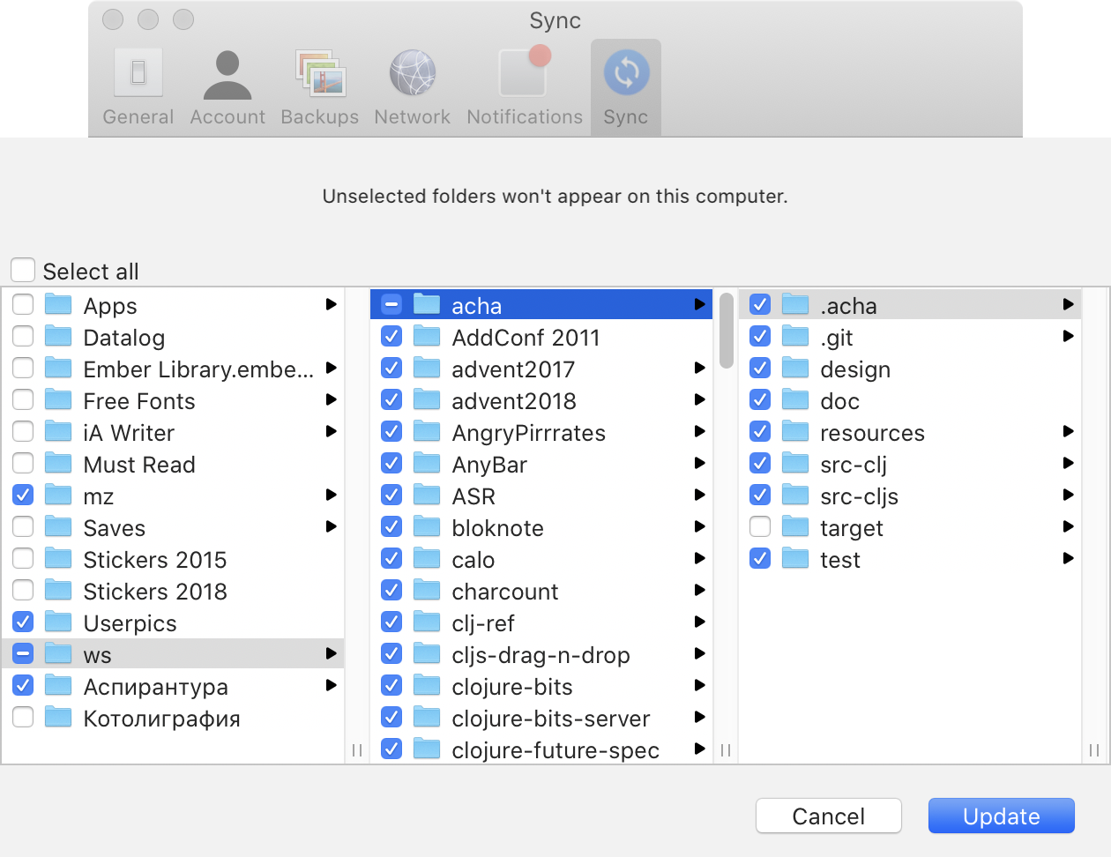Click the Update button
The width and height of the screenshot is (1111, 857).
(x=1001, y=816)
